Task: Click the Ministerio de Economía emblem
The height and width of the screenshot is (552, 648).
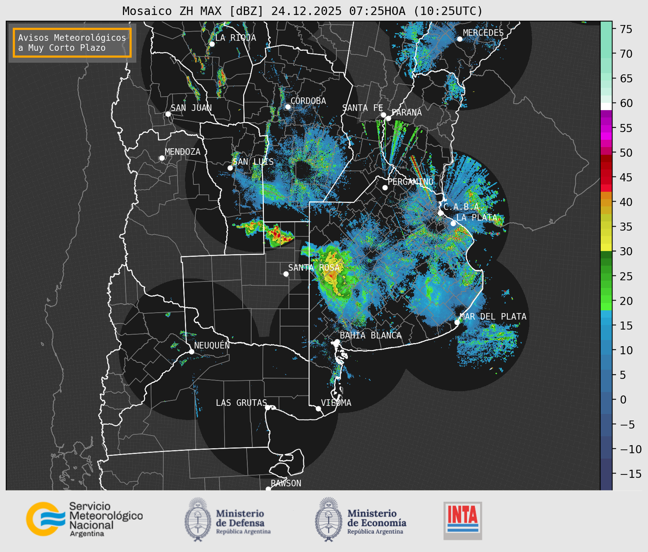Action: (328, 519)
